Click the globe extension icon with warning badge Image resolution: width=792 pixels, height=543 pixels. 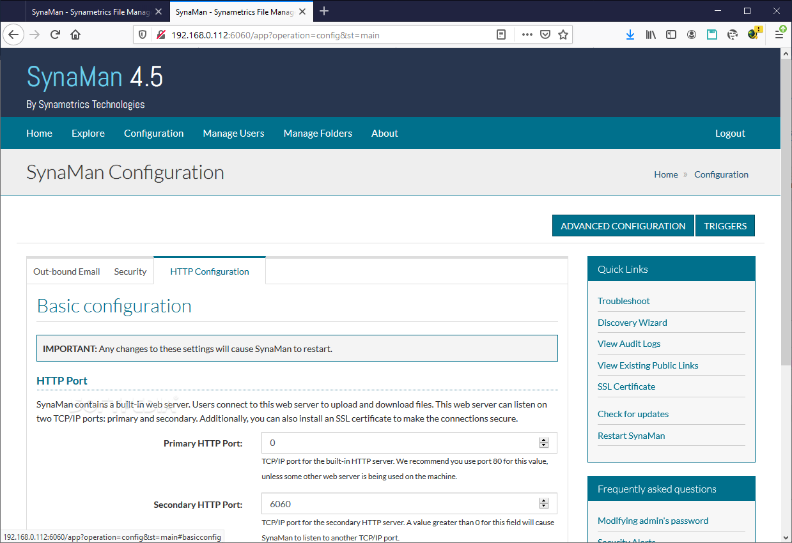(754, 34)
